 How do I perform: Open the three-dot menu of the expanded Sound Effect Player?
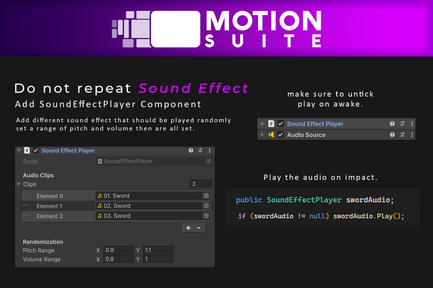pyautogui.click(x=210, y=150)
